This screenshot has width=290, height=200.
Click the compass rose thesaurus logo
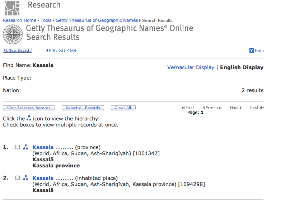tap(13, 34)
